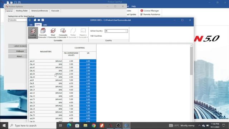Click the PARAMETERS column header
The image size is (229, 129).
click(x=46, y=52)
